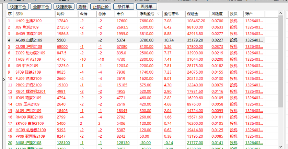The width and height of the screenshot is (288, 149).
Task: Click the 投保 column header
Action: pos(236,14)
